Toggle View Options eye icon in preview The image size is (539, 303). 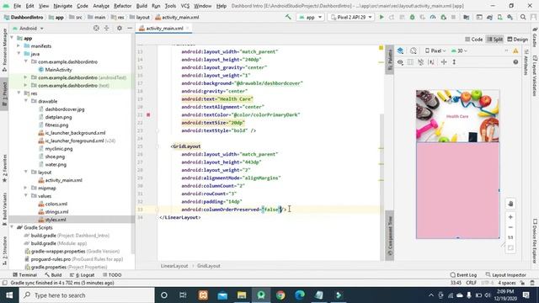[401, 61]
